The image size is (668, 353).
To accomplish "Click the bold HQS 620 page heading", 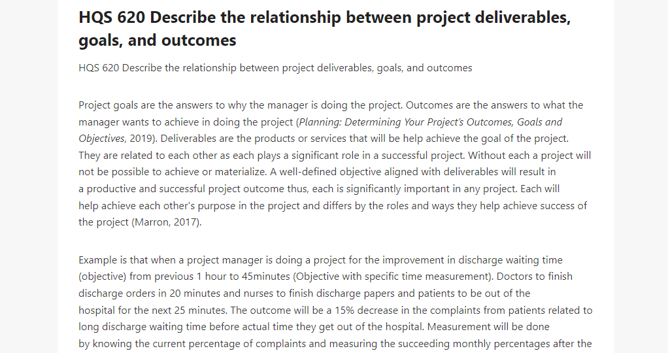I will pos(325,29).
